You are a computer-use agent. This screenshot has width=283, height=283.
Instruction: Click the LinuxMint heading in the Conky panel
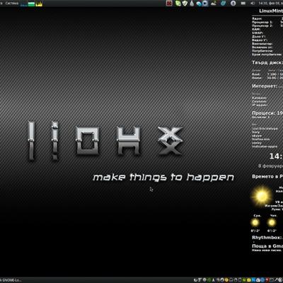click(x=271, y=11)
